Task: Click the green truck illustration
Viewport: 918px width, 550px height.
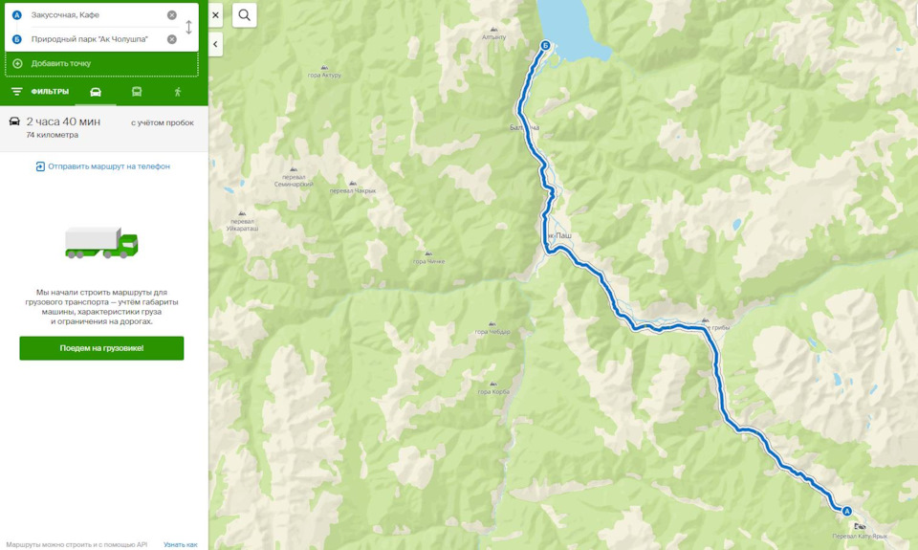Action: pos(101,243)
